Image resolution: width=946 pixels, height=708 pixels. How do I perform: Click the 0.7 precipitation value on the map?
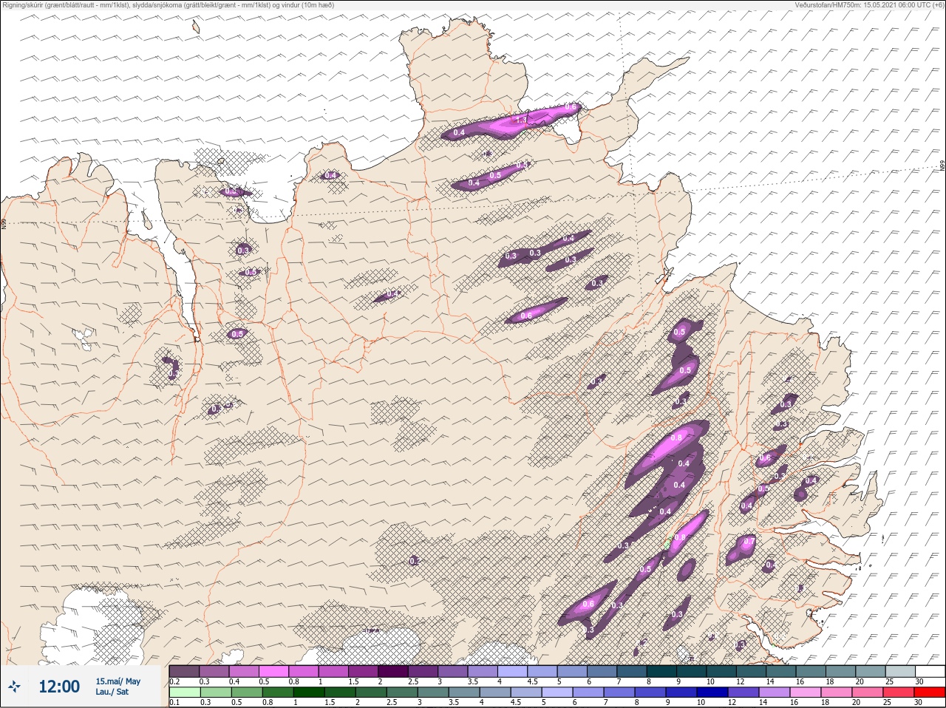click(749, 542)
